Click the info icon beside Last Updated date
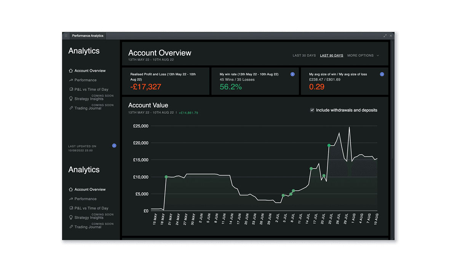Image resolution: width=457 pixels, height=272 pixels. [114, 145]
